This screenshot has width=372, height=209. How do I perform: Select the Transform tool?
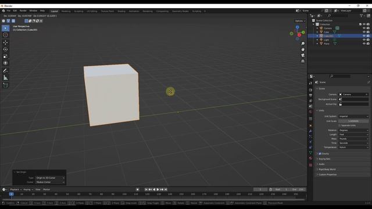tap(5, 63)
